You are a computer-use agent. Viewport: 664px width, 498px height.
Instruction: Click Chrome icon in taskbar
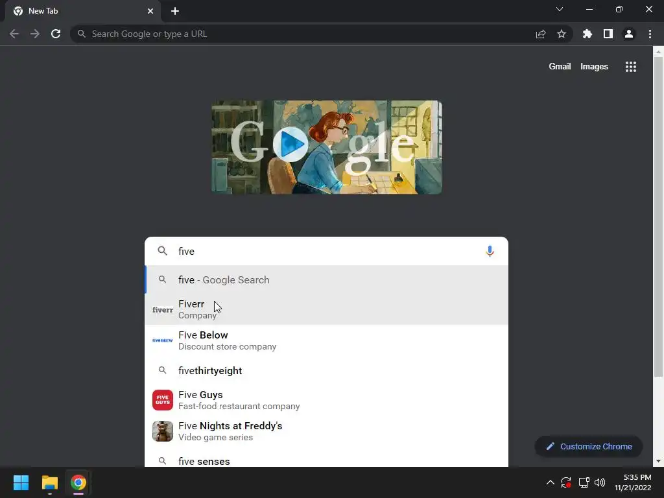click(x=78, y=482)
